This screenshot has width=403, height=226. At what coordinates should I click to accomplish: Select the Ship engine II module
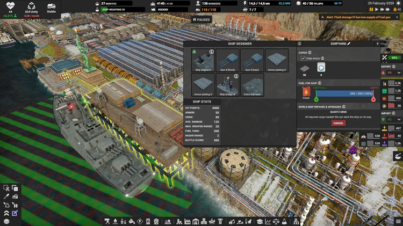(x=203, y=60)
